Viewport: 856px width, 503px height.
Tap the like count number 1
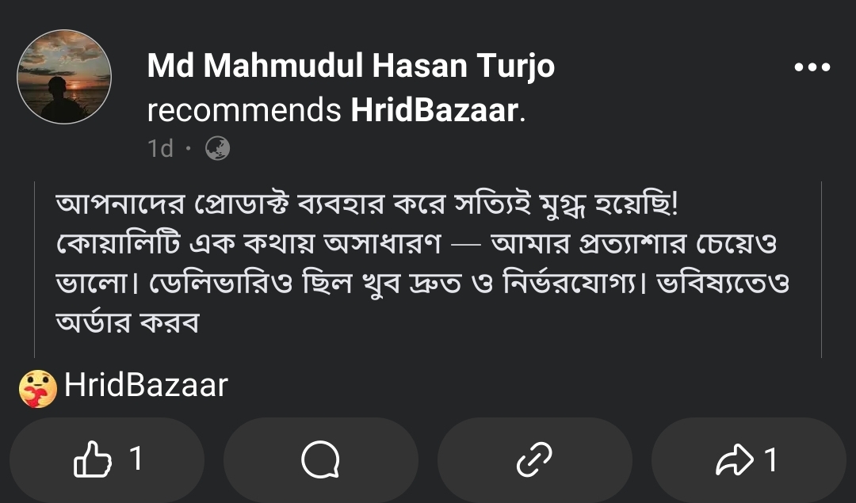click(x=136, y=459)
